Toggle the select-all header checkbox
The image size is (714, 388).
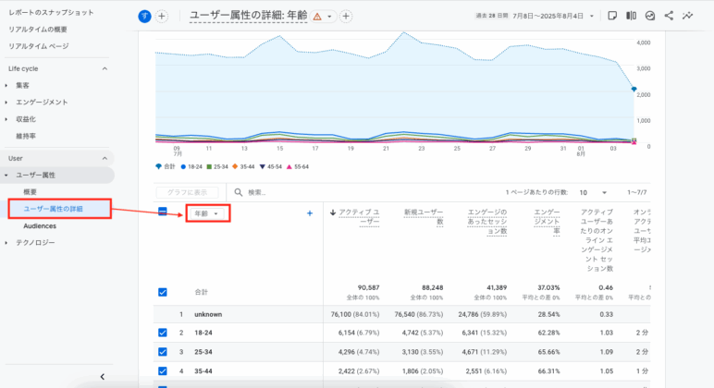click(x=163, y=212)
